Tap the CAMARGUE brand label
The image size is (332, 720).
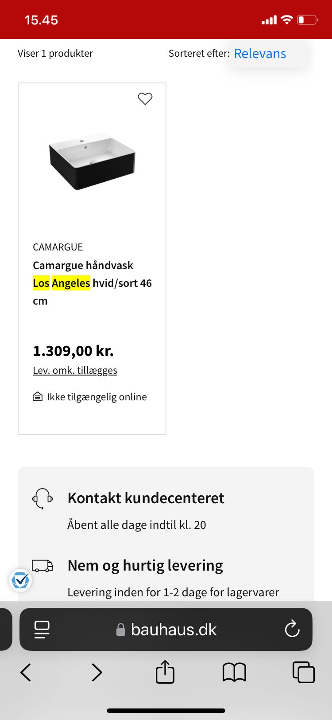coord(58,247)
